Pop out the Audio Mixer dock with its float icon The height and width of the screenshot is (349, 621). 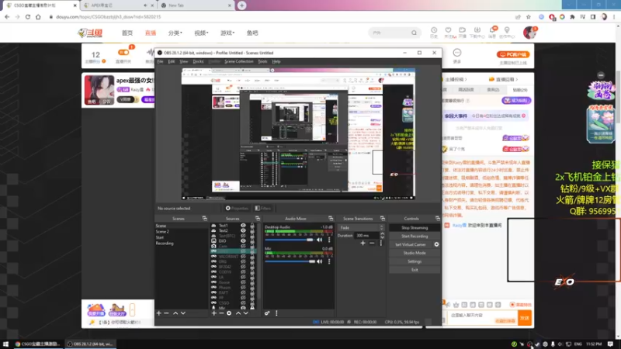pyautogui.click(x=331, y=219)
